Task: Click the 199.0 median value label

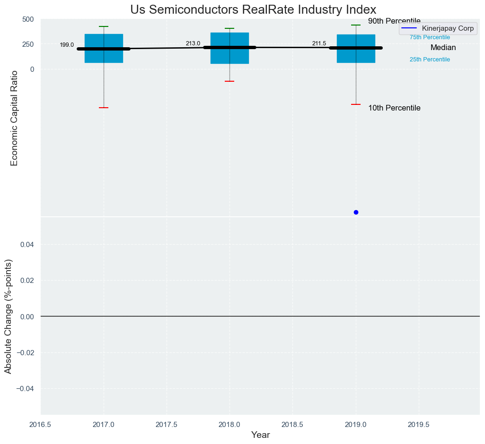Action: (x=67, y=45)
